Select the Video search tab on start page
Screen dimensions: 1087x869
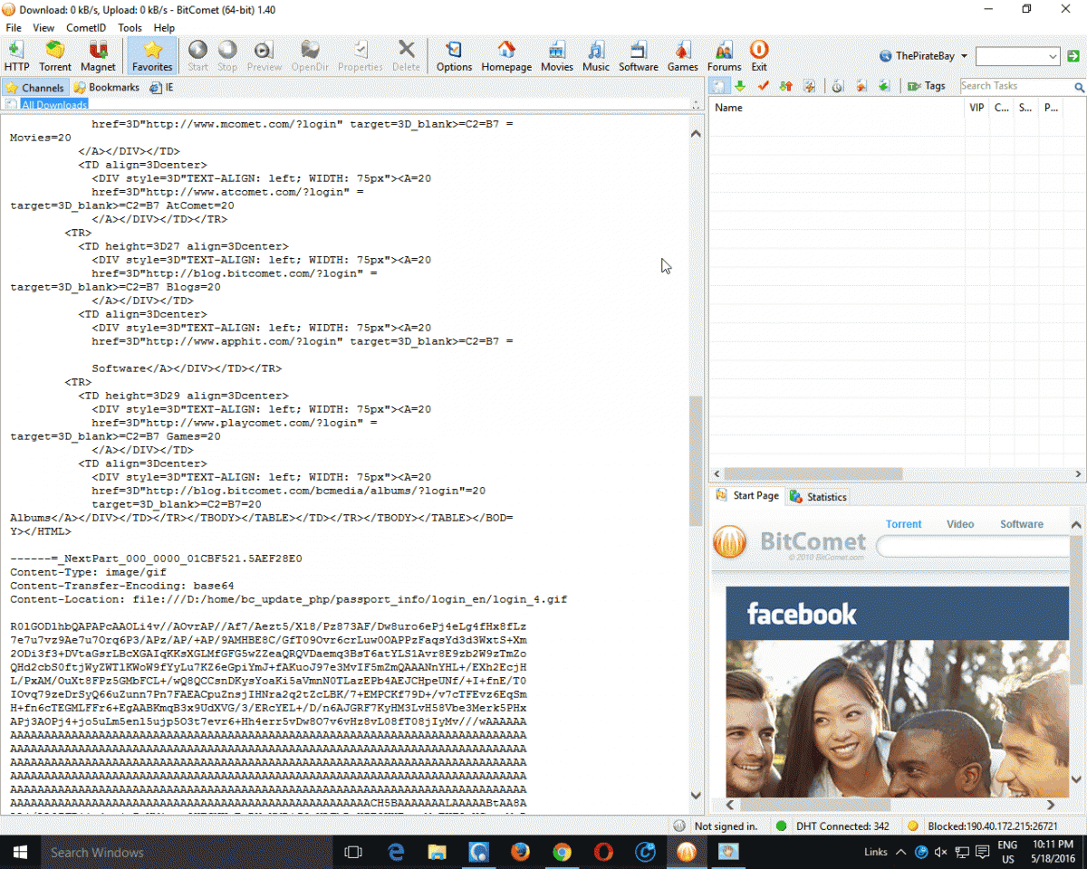(x=960, y=524)
